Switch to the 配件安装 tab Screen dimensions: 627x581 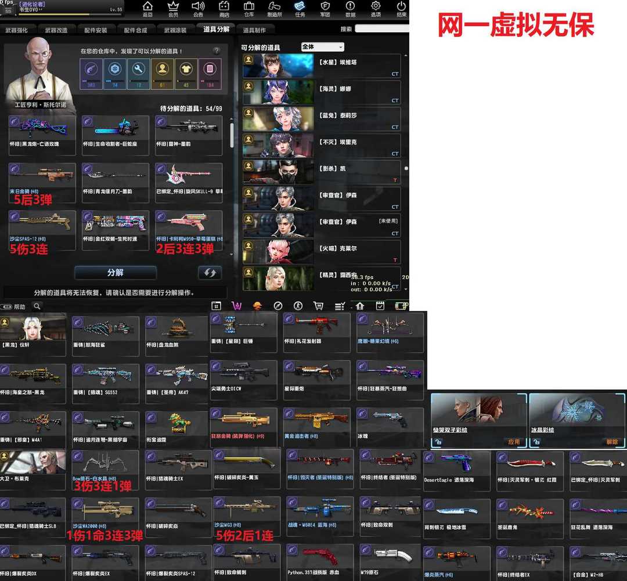pos(96,30)
